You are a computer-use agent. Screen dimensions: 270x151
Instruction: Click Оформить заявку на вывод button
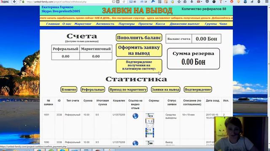coord(139,50)
